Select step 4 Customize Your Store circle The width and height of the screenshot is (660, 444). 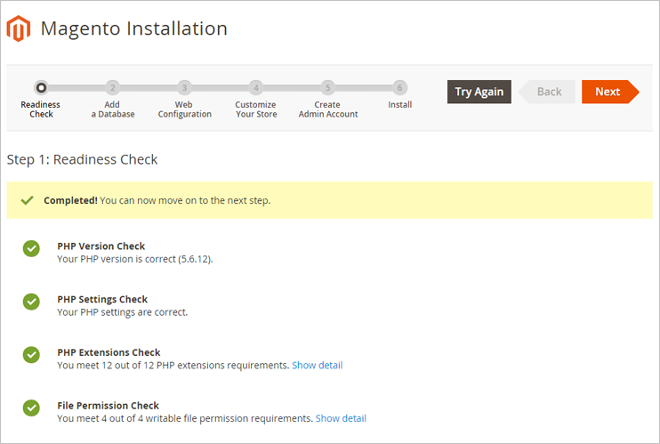point(256,87)
